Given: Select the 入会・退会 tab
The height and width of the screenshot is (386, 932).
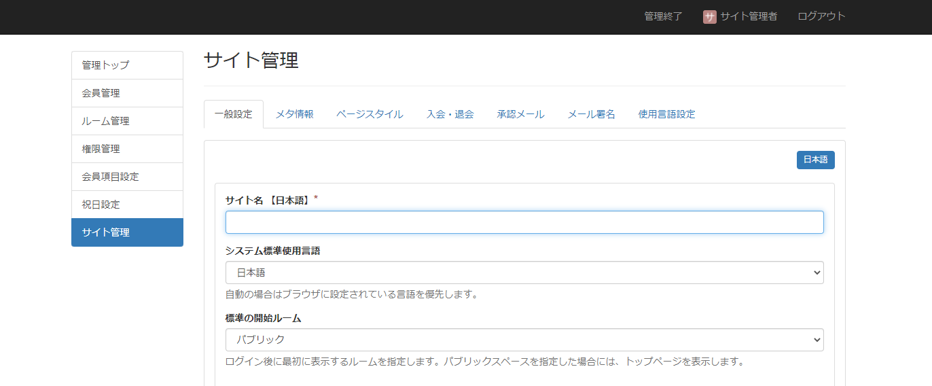Looking at the screenshot, I should pyautogui.click(x=450, y=114).
